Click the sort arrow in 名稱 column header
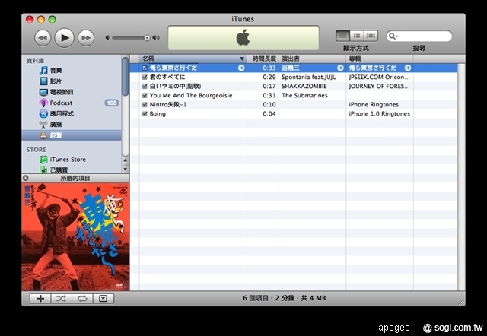The height and width of the screenshot is (336, 487). point(242,59)
